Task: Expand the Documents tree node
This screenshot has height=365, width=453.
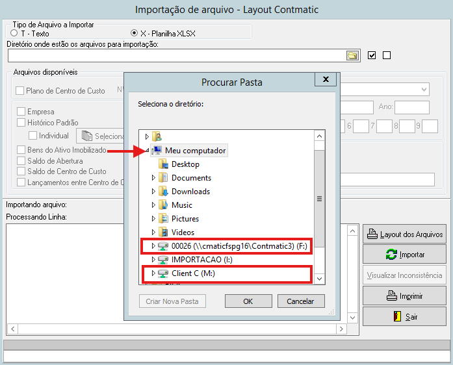Action: pyautogui.click(x=153, y=177)
